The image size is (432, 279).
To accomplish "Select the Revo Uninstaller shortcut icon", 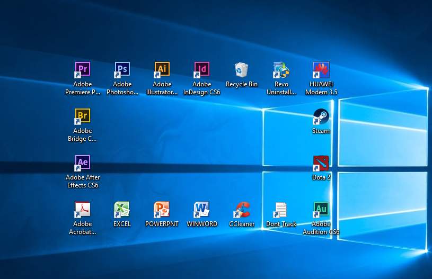I will [x=281, y=69].
